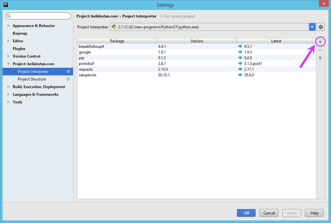Click Tools label in sidebar

click(17, 102)
